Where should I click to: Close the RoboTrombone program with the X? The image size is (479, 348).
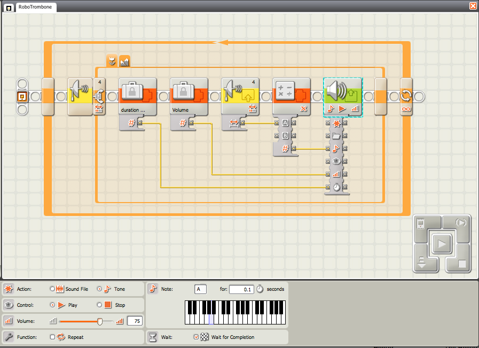pyautogui.click(x=473, y=6)
